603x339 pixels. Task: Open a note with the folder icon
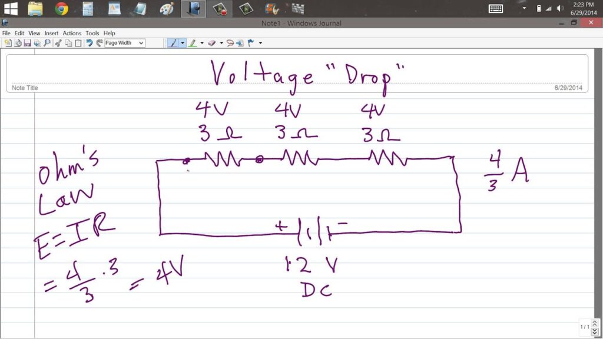click(19, 42)
